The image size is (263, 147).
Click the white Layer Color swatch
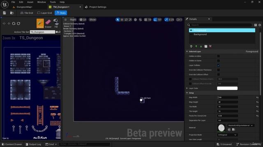coord(227,88)
